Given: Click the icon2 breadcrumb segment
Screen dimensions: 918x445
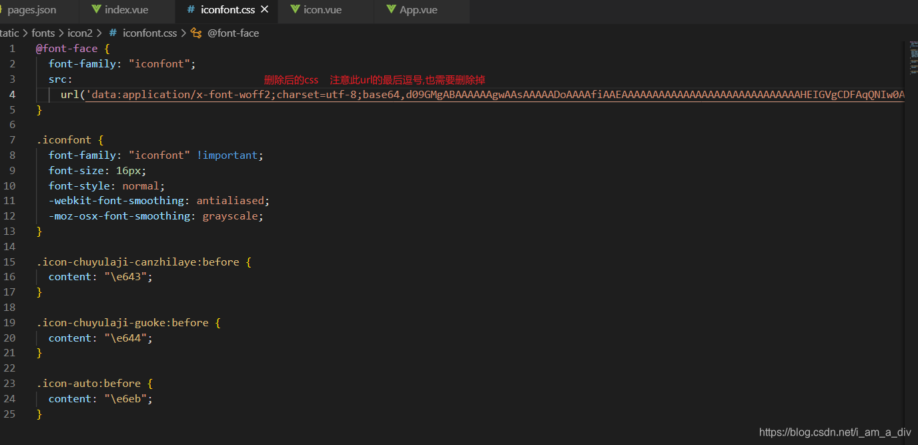Looking at the screenshot, I should 80,33.
